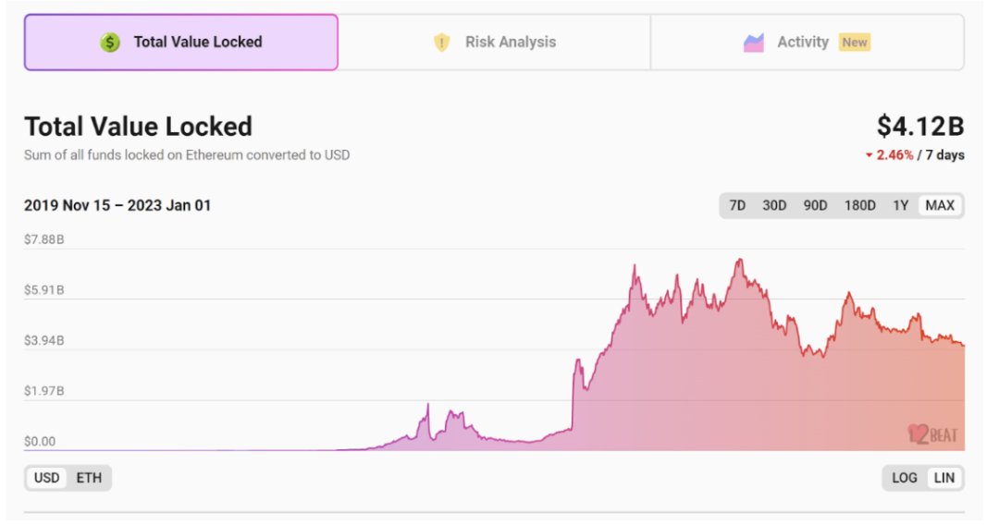Select the 30D time range

click(774, 205)
